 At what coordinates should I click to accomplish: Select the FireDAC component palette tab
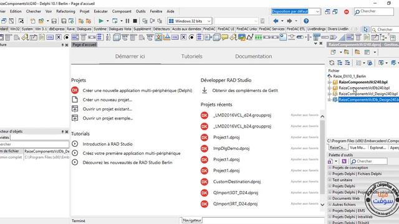tap(209, 29)
